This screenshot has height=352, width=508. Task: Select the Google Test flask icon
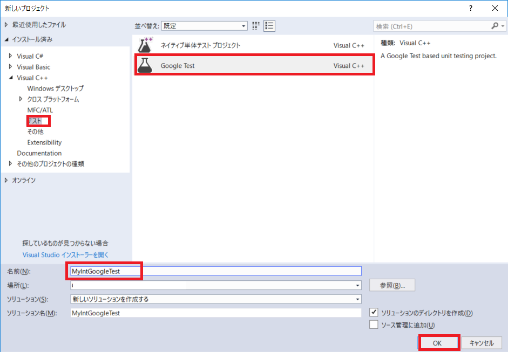coord(145,65)
